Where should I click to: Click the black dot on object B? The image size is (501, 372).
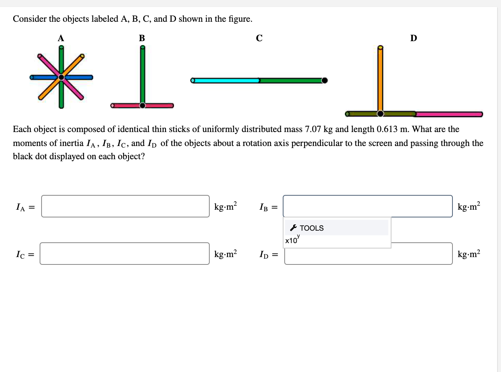pos(143,104)
